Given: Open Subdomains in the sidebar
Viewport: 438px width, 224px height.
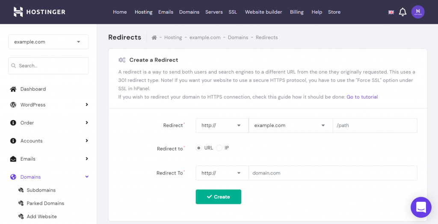Looking at the screenshot, I should (41, 190).
